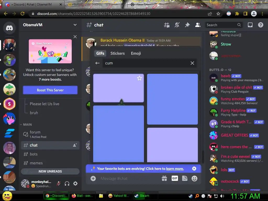Open the attachment plus button
The image size is (268, 201).
click(93, 178)
